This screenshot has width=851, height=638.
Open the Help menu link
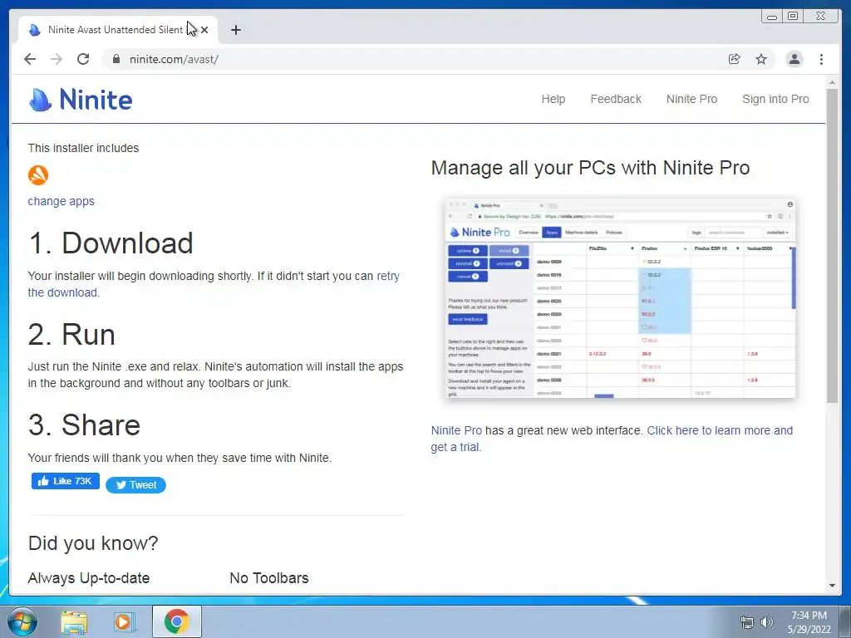point(553,100)
